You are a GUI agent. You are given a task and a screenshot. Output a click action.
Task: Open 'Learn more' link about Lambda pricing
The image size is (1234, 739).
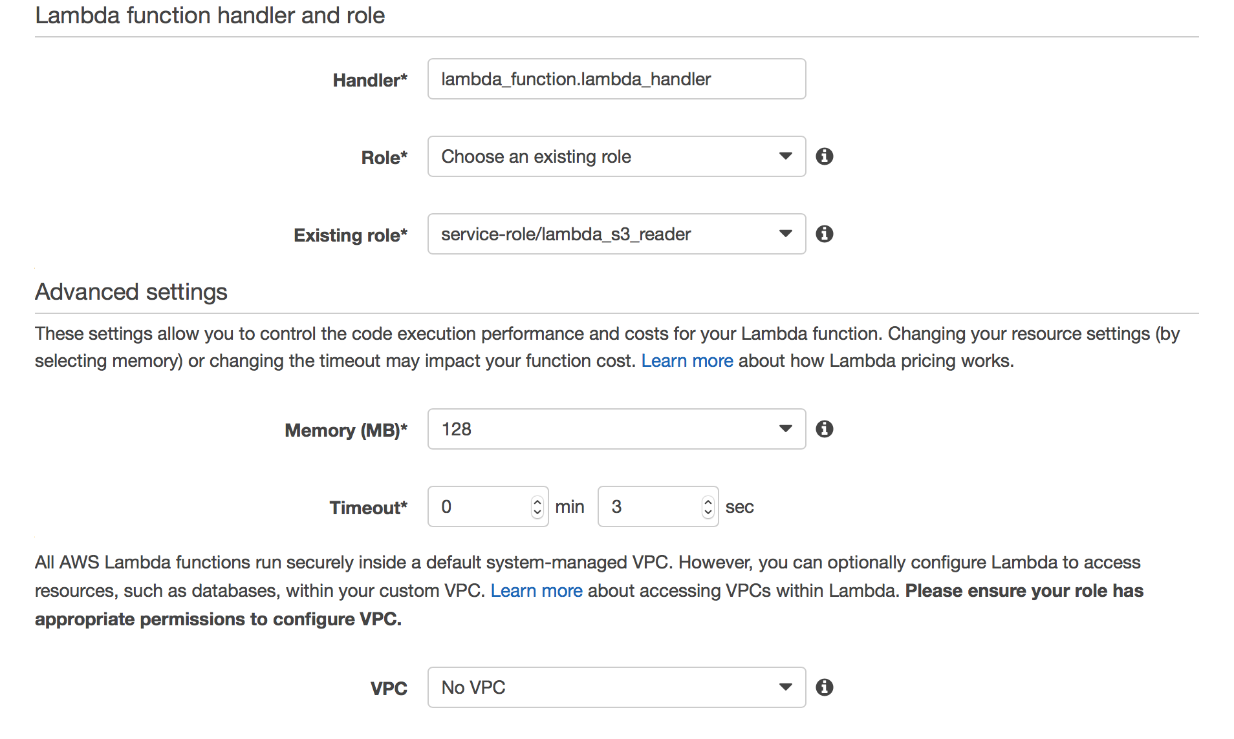point(687,360)
